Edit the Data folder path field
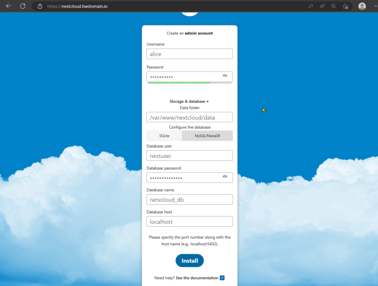 pos(189,117)
